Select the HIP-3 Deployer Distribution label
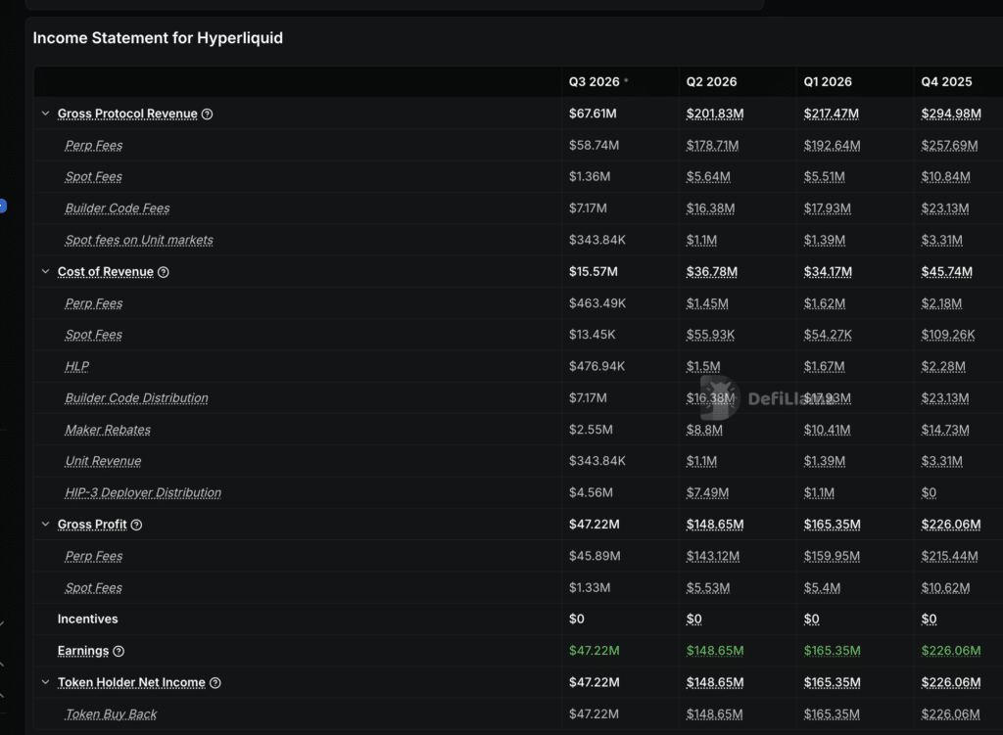This screenshot has width=1003, height=735. (x=143, y=492)
